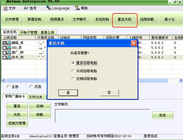Click the 文件 menu icon
Screen dimensions: 183x140
(5, 8)
